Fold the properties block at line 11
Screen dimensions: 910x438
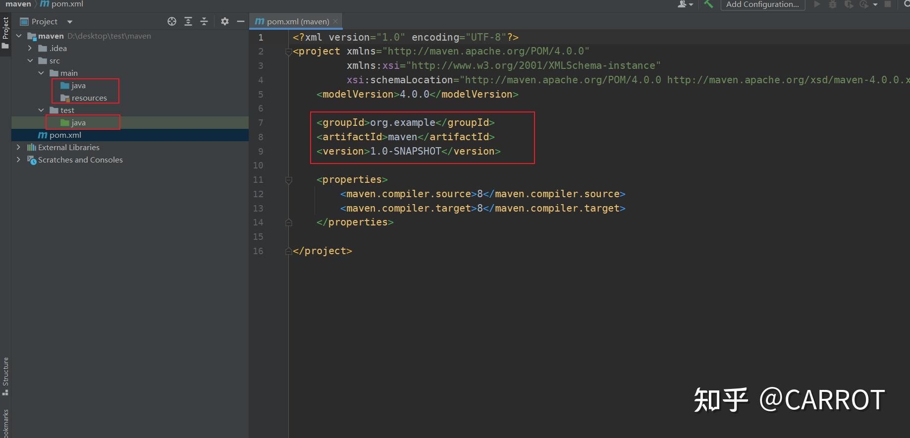pyautogui.click(x=289, y=180)
